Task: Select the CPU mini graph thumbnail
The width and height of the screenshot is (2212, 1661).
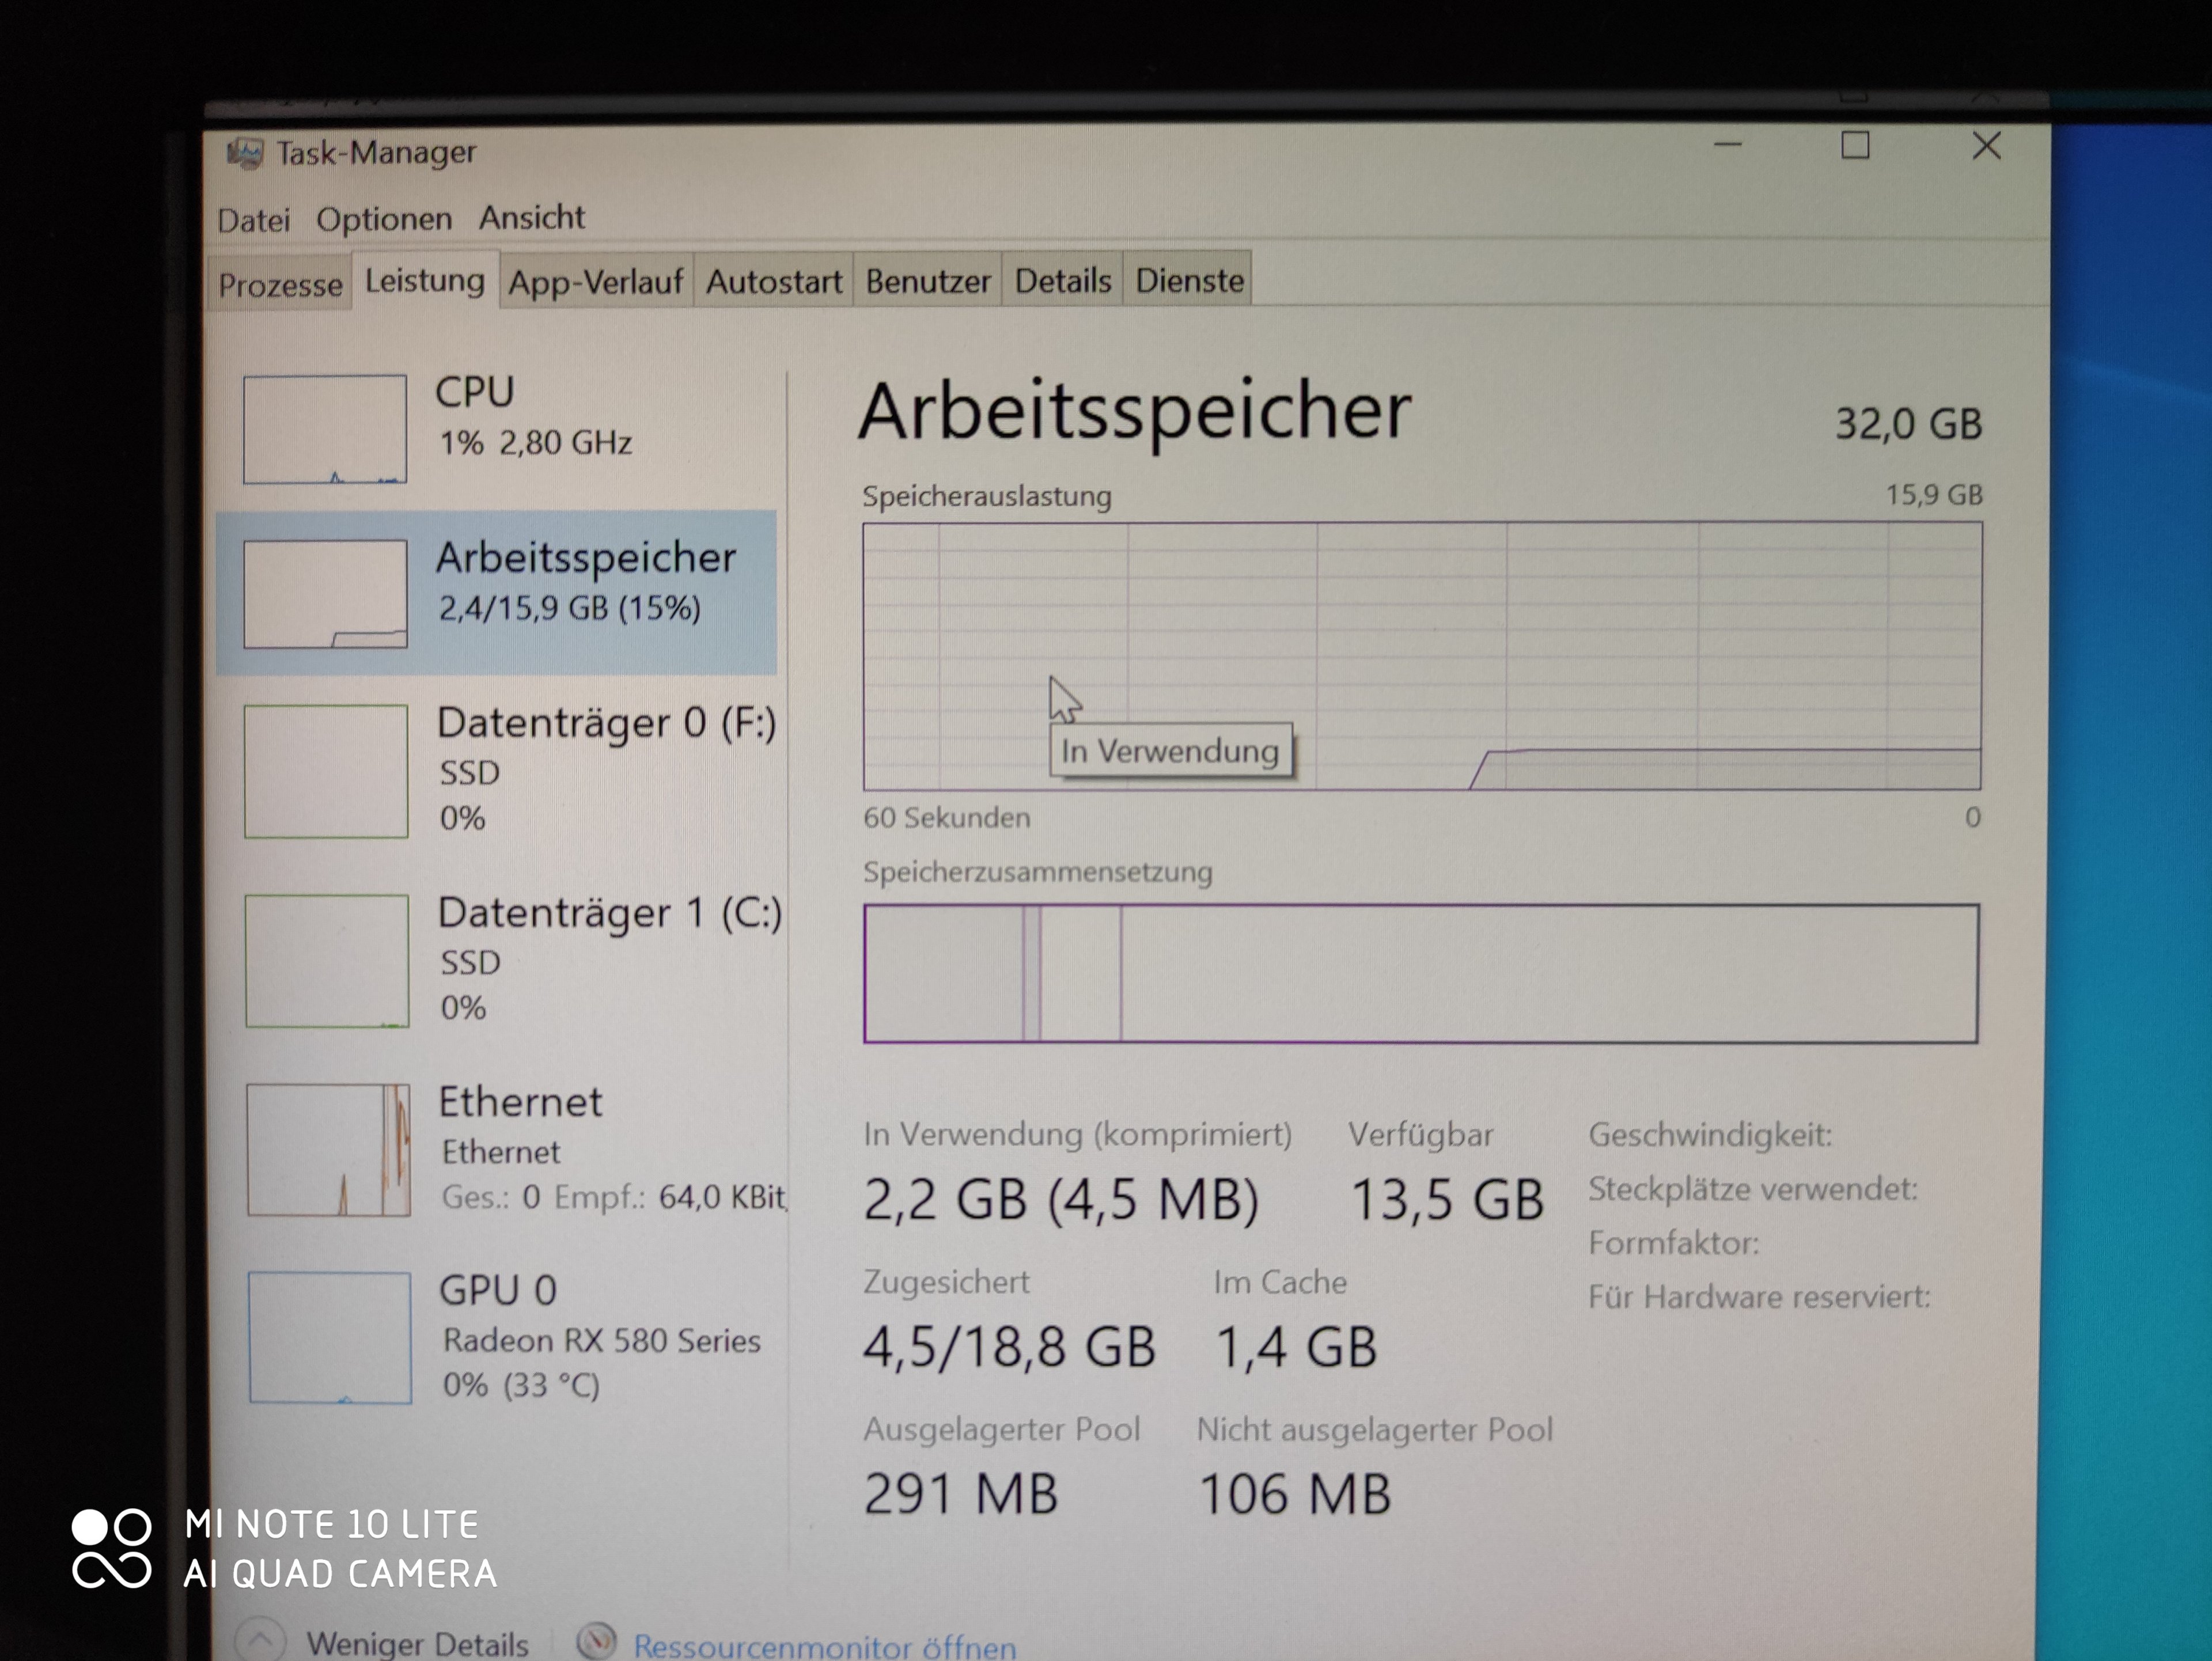Action: tap(325, 429)
